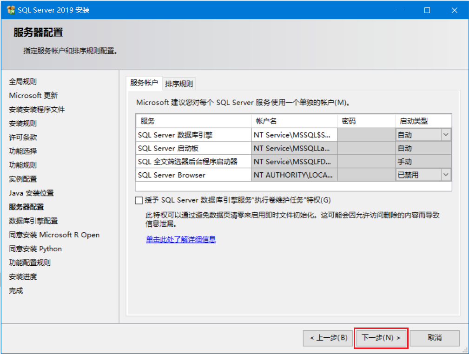Enable the volume maintenance task privilege checkbox
The height and width of the screenshot is (354, 469).
coord(139,200)
